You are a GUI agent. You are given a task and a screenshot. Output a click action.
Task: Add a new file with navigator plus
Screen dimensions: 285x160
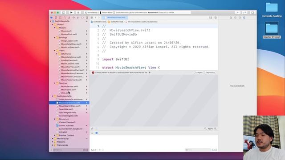pyautogui.click(x=51, y=150)
